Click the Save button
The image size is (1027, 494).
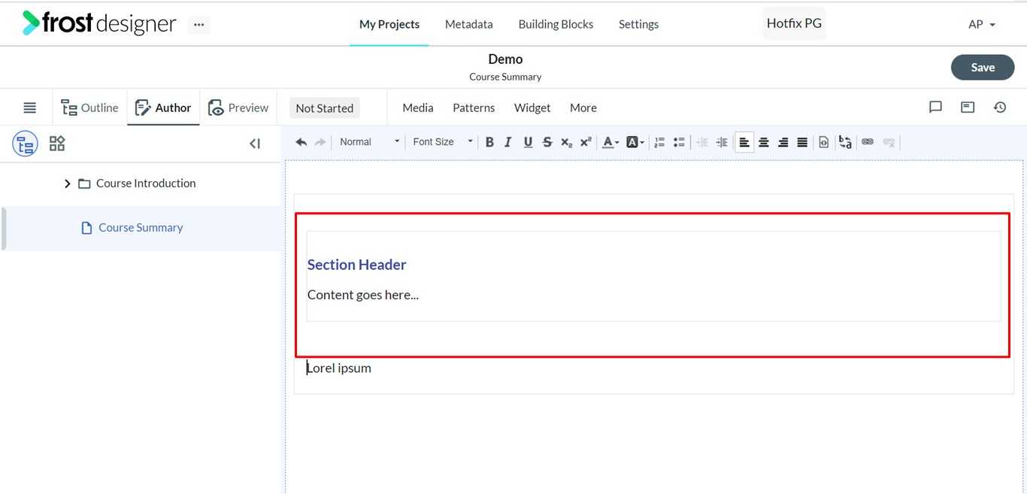click(x=983, y=68)
